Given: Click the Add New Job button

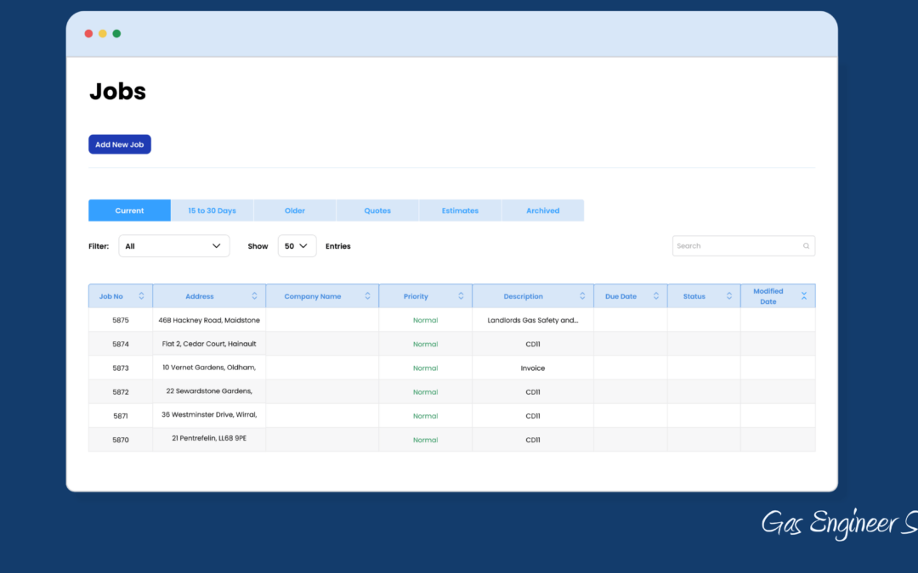Looking at the screenshot, I should (120, 144).
